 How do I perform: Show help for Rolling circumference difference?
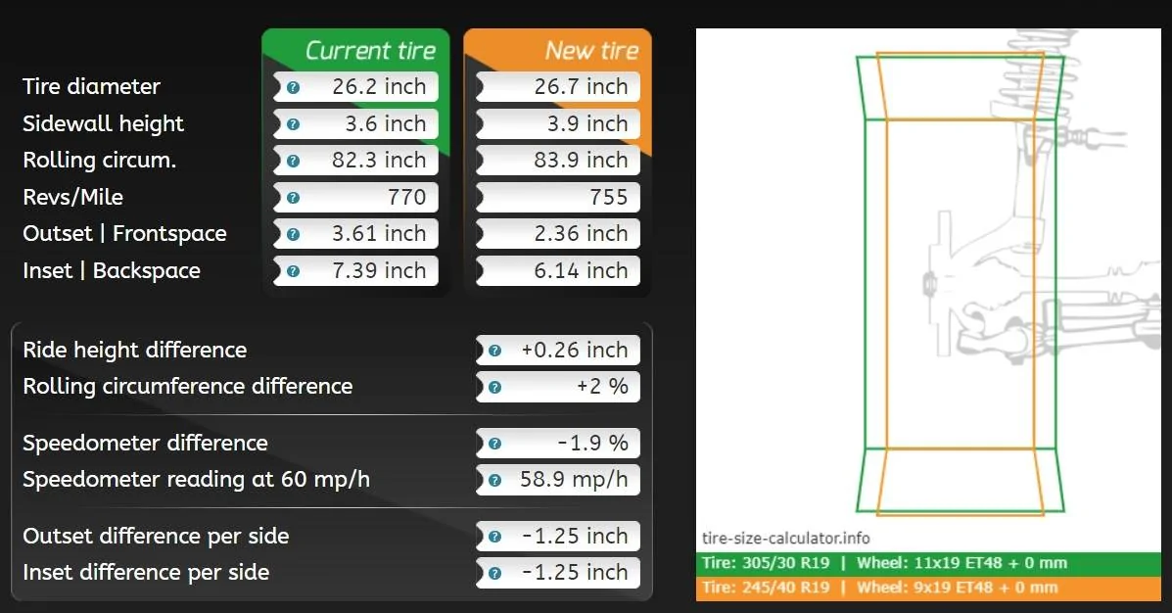[494, 387]
